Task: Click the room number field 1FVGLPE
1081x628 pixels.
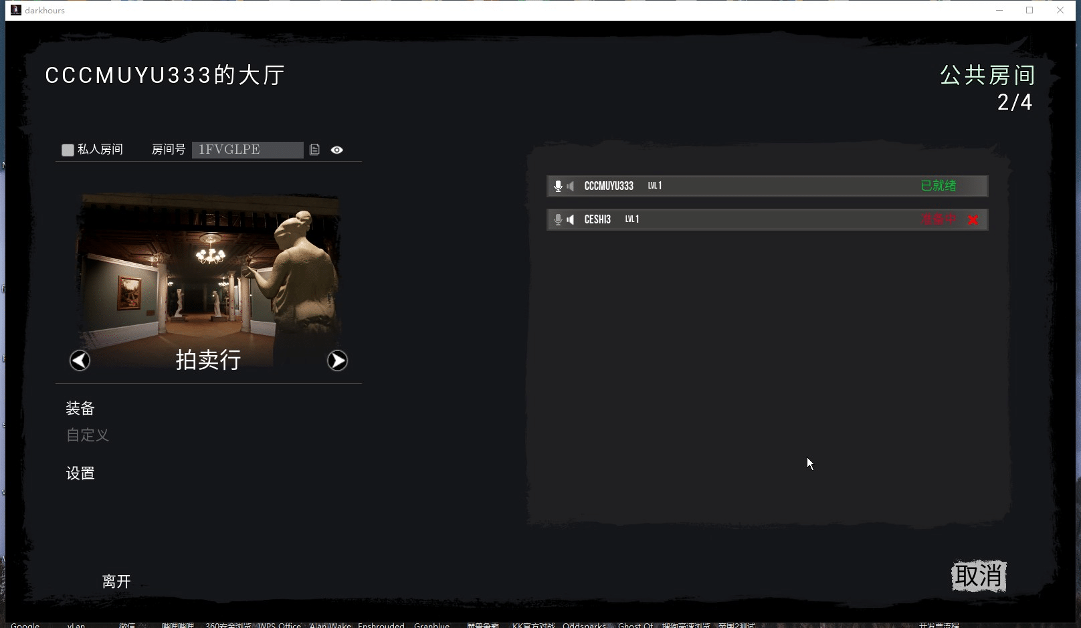Action: [248, 150]
